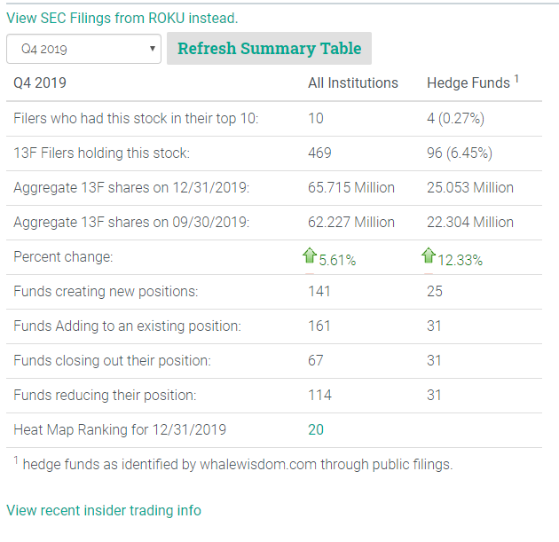
Task: Click the Hedge Funds column header
Action: (468, 82)
